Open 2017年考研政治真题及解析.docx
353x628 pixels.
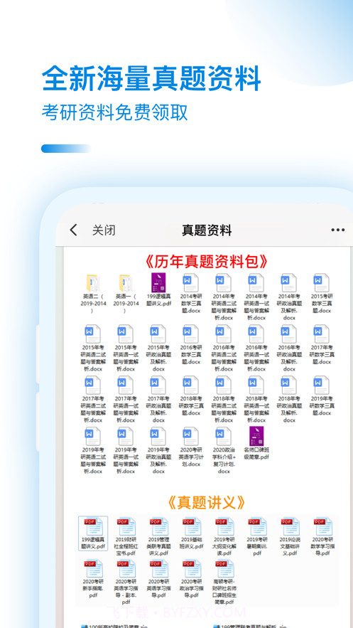[158, 400]
